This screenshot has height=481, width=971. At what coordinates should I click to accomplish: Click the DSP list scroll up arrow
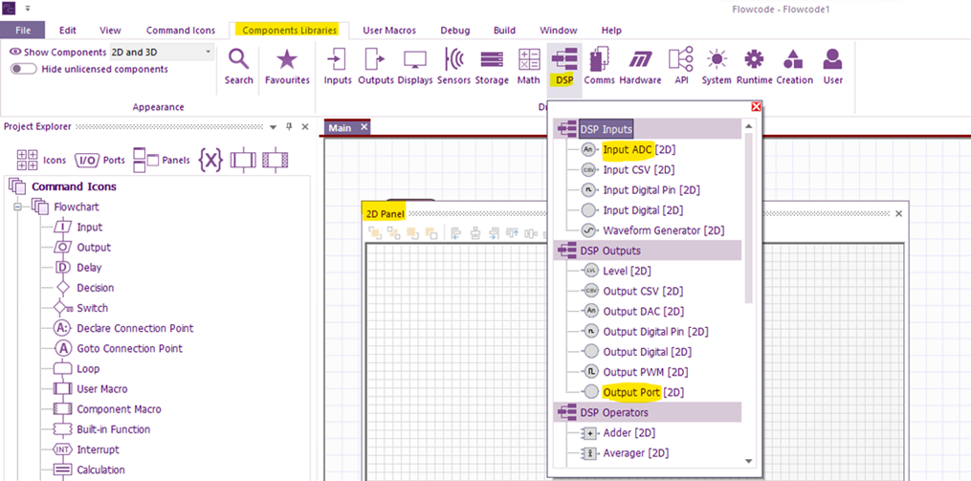(x=749, y=125)
